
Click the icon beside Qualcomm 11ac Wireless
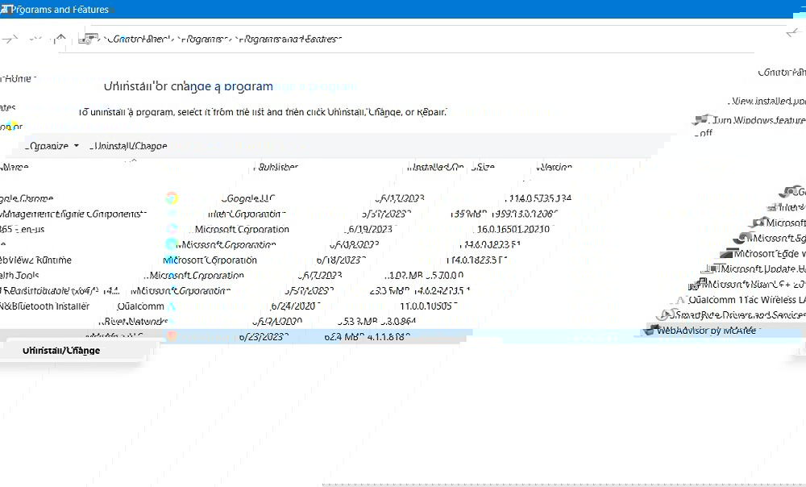pyautogui.click(x=680, y=300)
